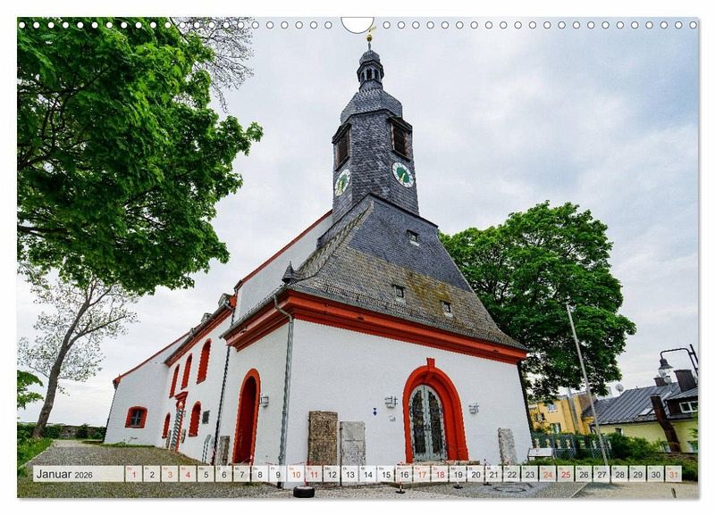Select day 2 in the calendar strip

point(151,474)
